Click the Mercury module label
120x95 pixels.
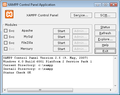click(x=27, y=49)
